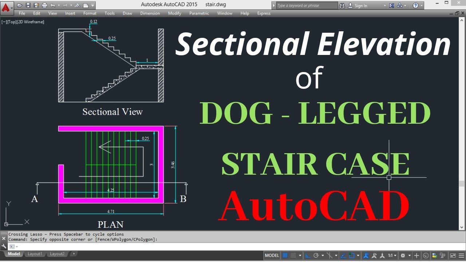Toggle Ortho mode in status bar
Viewport: 466px width, 262px height.
pos(308,255)
